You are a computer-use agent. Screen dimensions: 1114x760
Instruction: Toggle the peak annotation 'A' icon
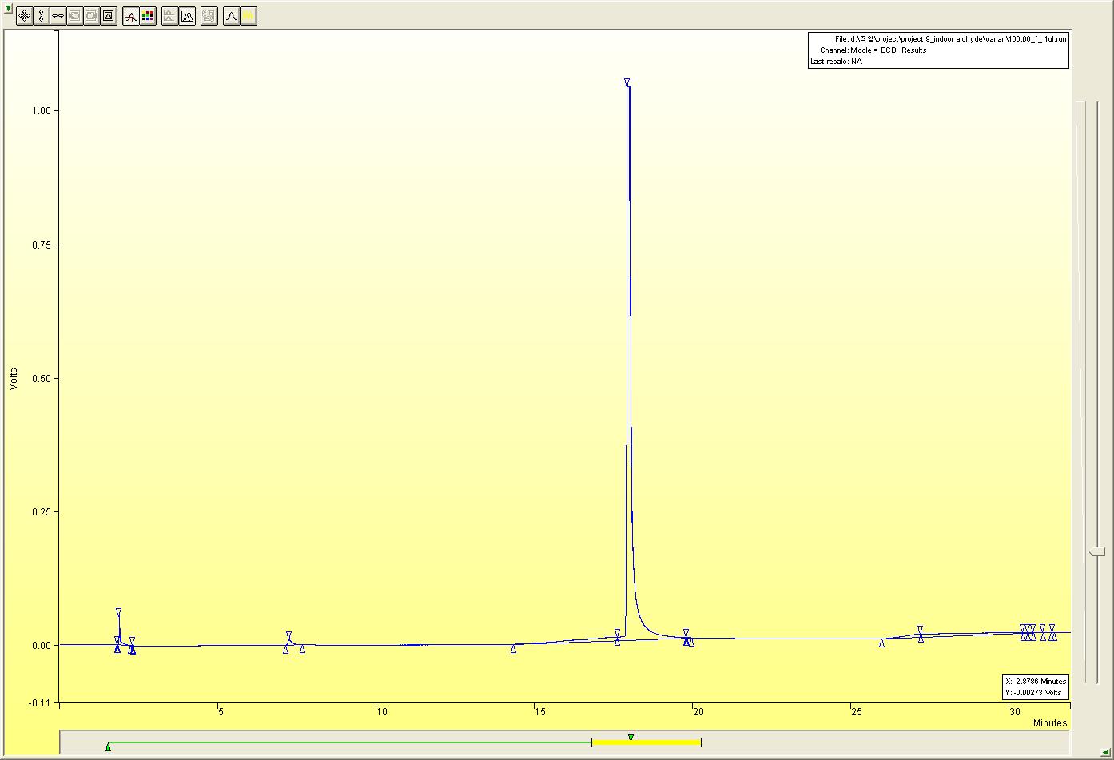(x=131, y=15)
